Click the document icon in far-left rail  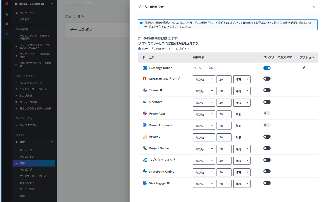pos(7,24)
